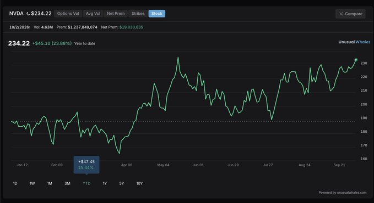Set chart range to 1W
This screenshot has width=374, height=203.
click(x=32, y=183)
